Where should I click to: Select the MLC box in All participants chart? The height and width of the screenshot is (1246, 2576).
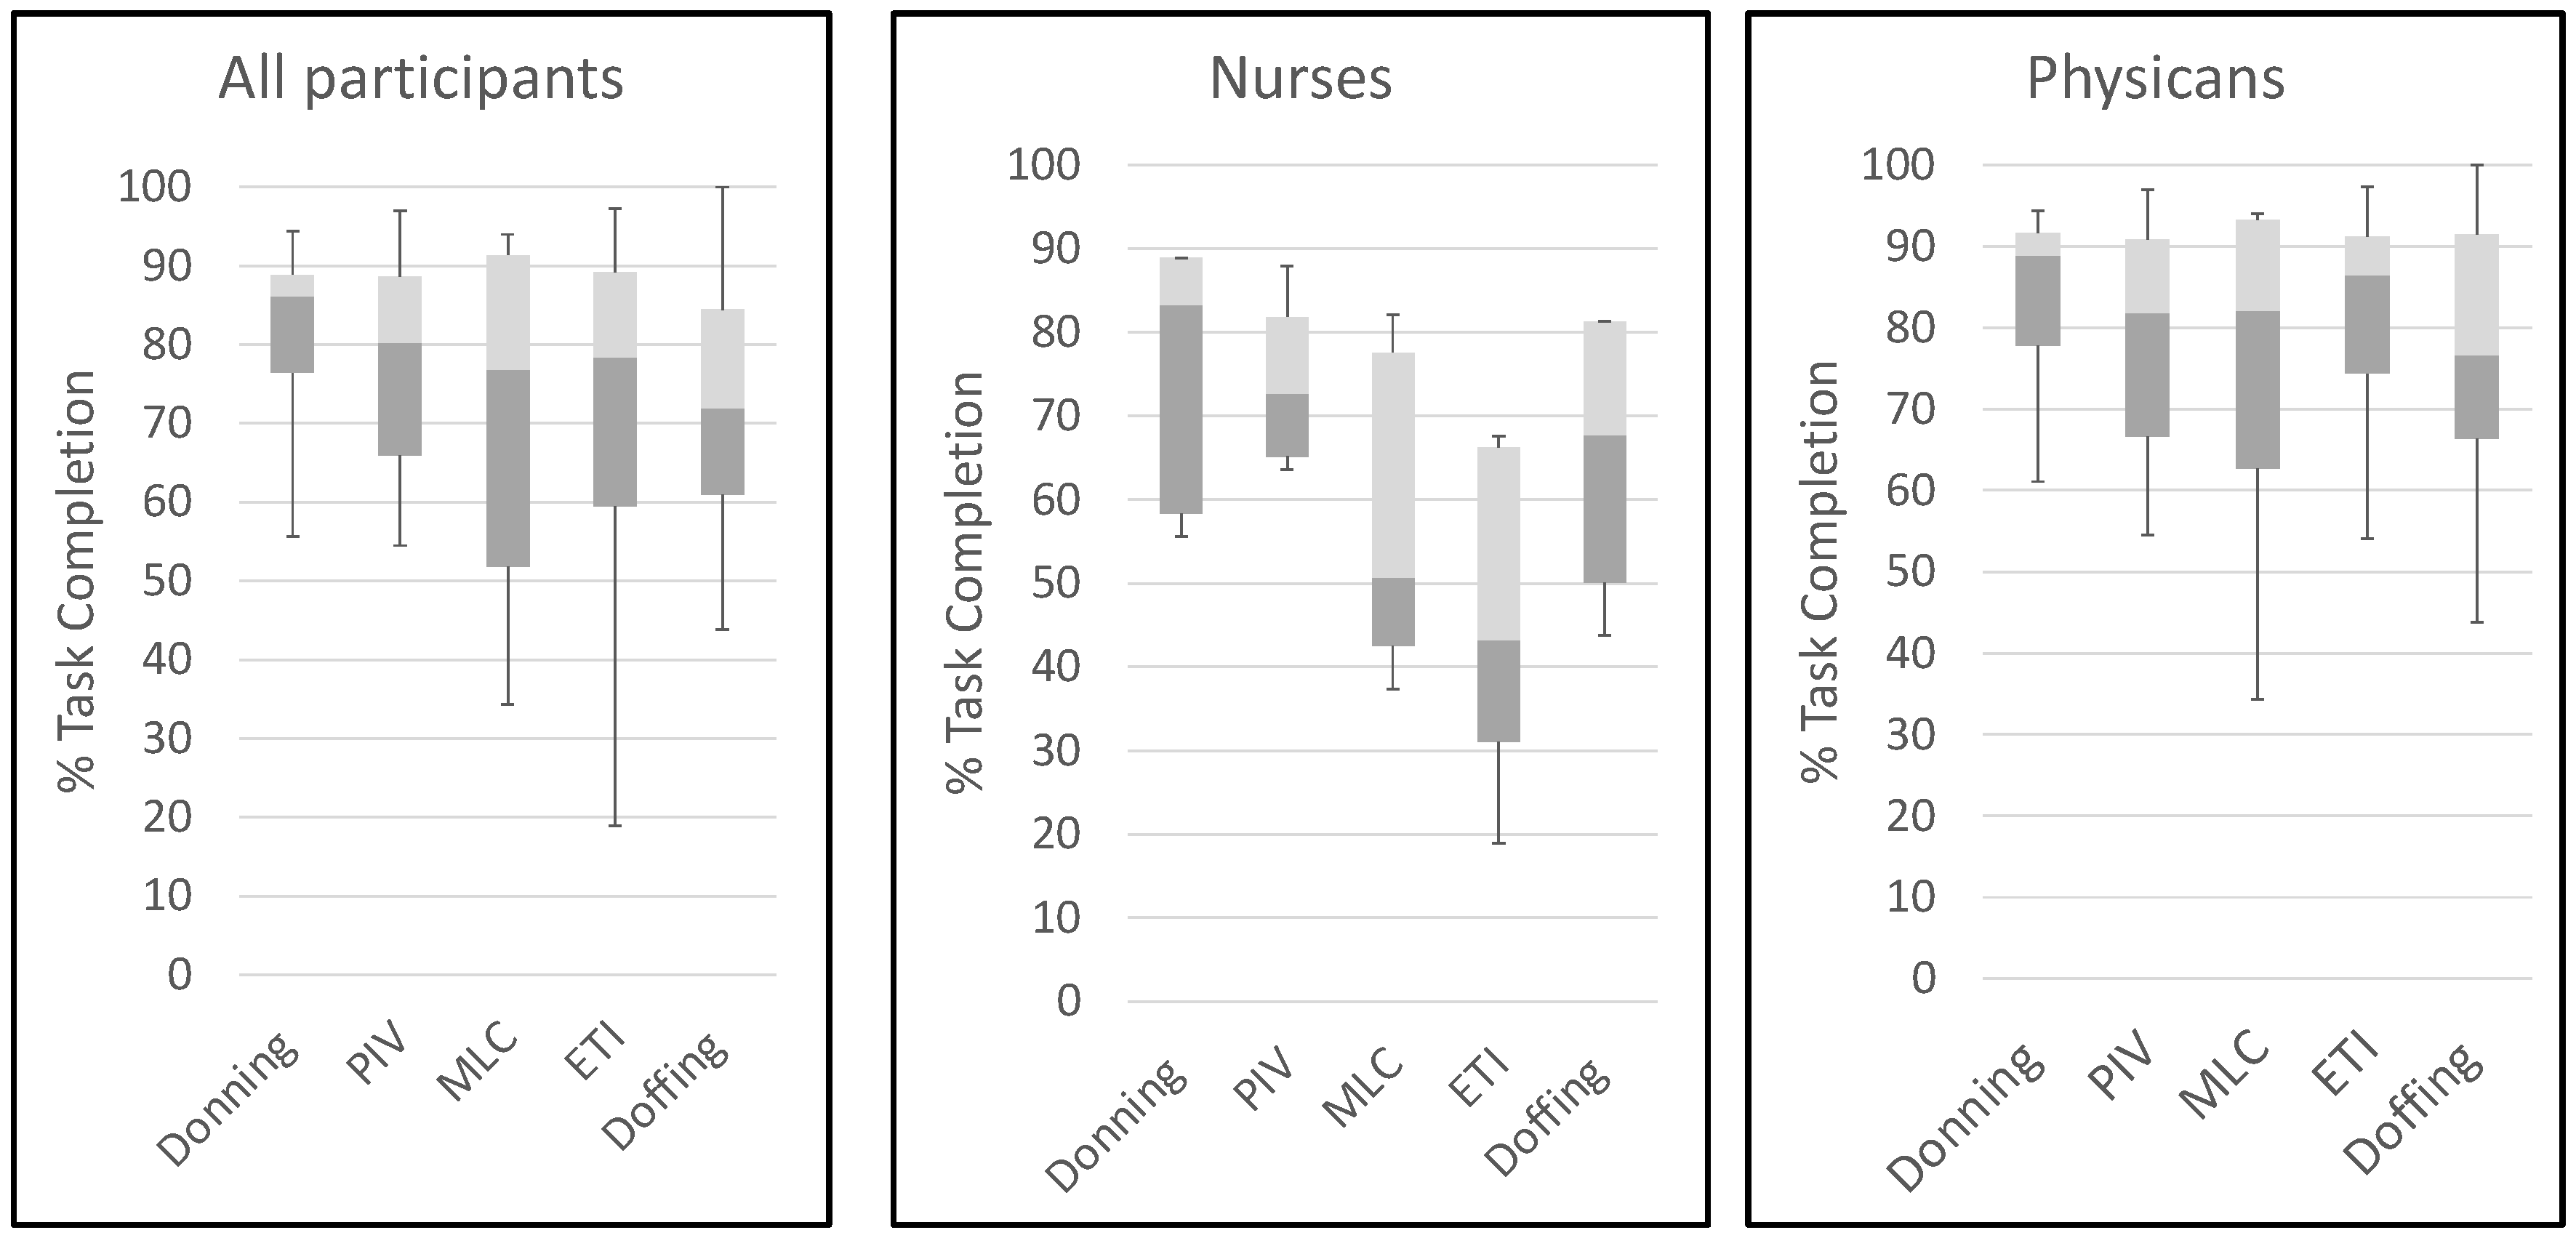point(508,411)
